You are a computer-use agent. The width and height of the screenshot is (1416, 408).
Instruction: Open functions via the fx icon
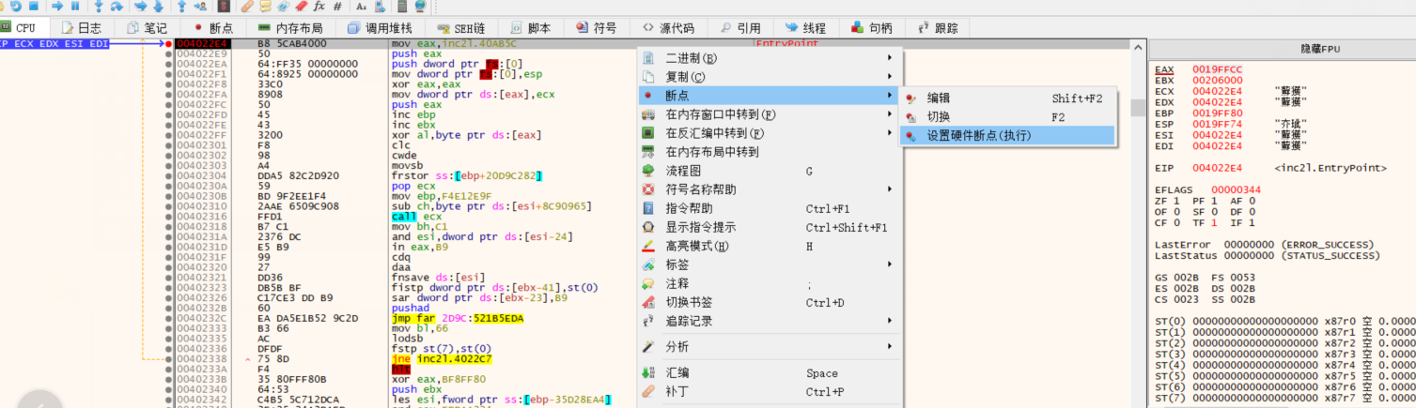coord(319,6)
